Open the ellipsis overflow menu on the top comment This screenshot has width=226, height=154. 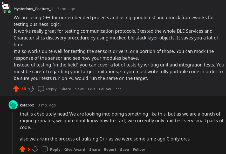coord(118,89)
